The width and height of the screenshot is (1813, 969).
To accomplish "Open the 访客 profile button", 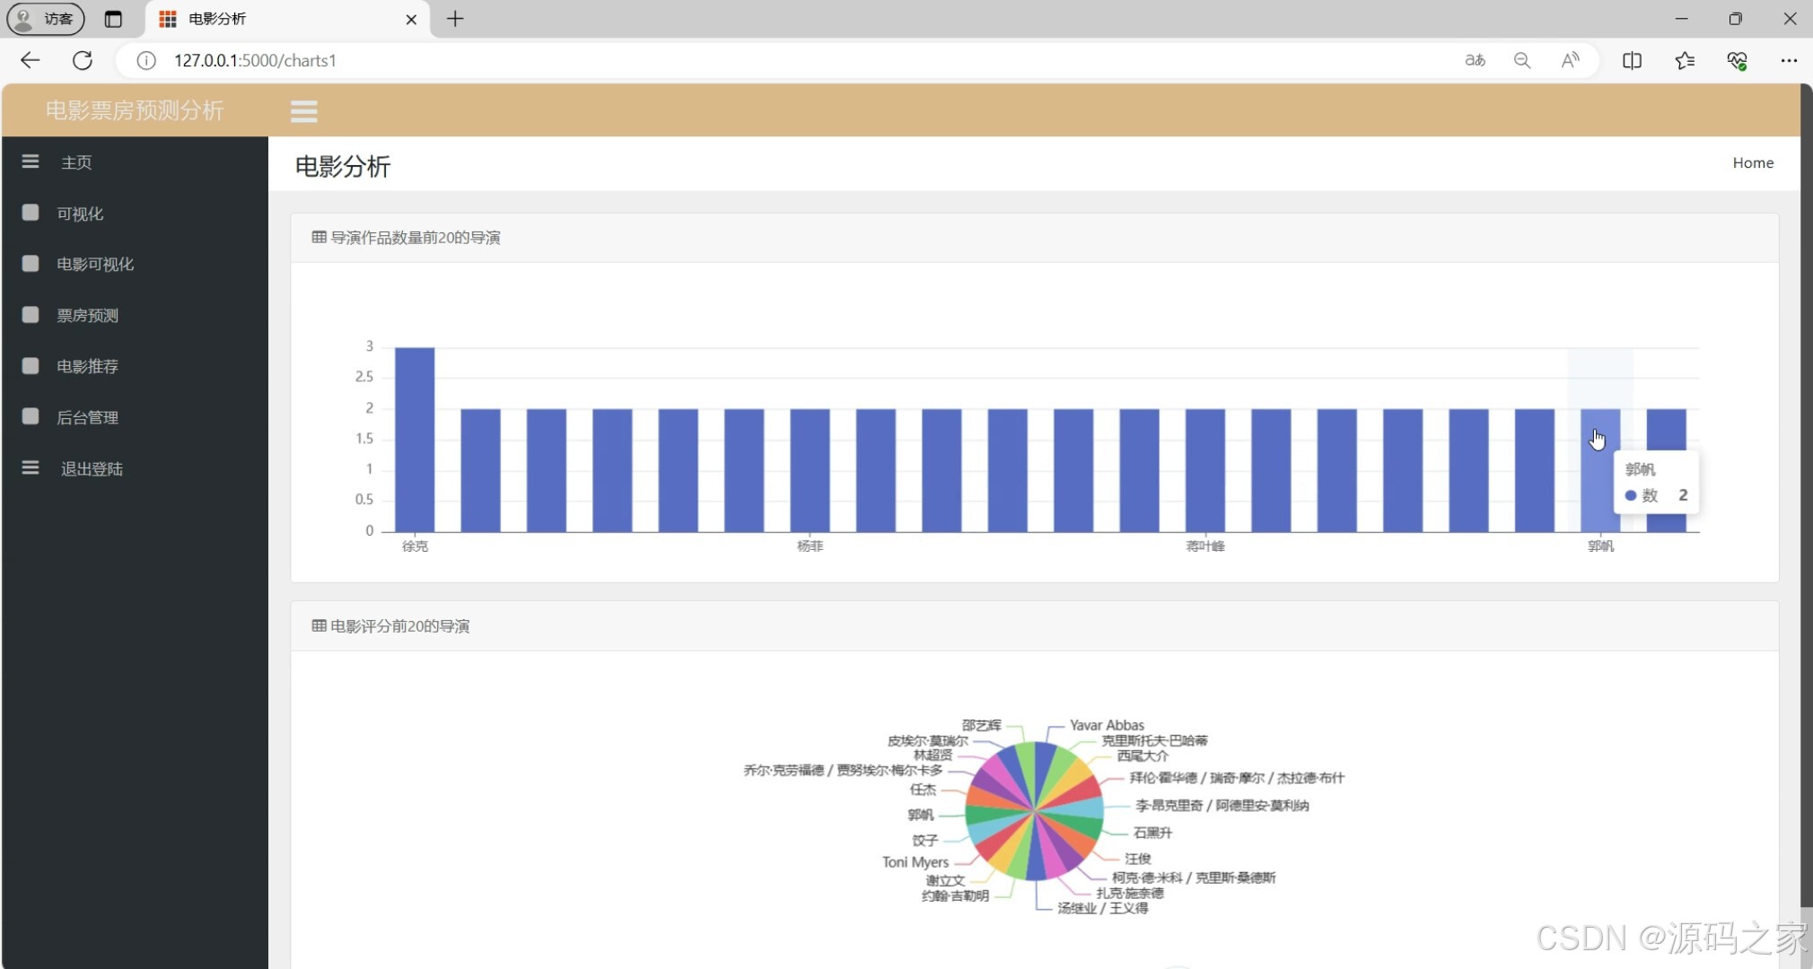I will 46,19.
